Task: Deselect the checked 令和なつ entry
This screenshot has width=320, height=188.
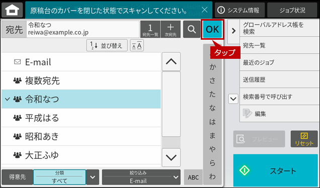Action: click(x=81, y=99)
